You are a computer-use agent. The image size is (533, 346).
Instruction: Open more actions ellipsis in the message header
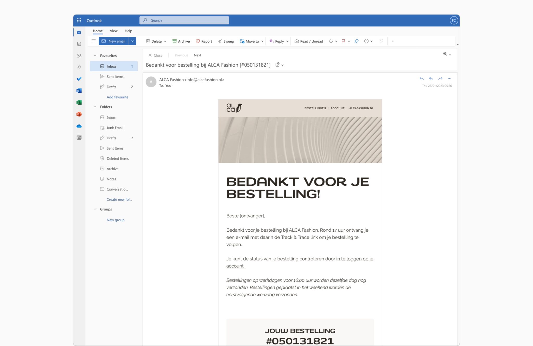tap(449, 79)
